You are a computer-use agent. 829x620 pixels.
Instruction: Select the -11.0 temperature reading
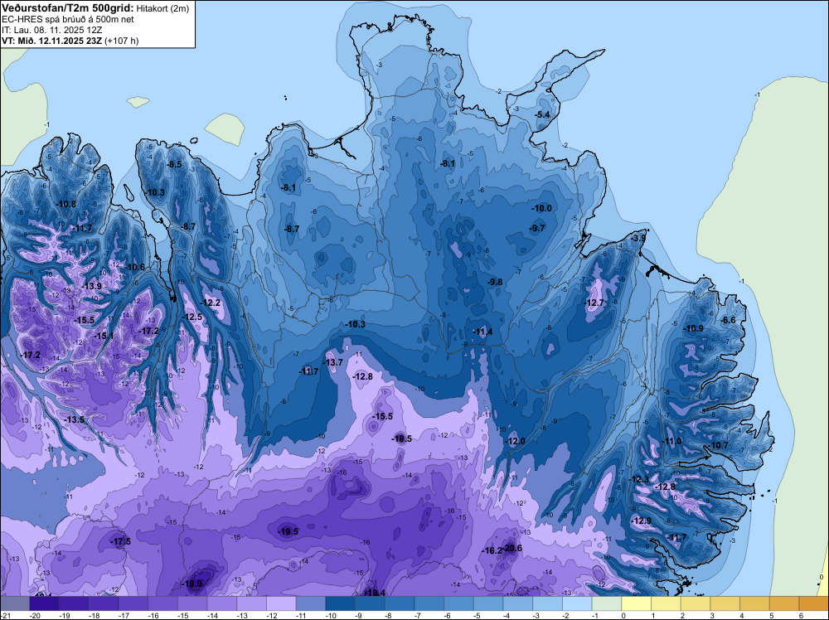672,441
